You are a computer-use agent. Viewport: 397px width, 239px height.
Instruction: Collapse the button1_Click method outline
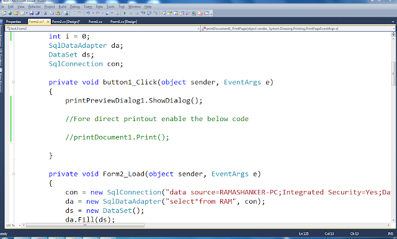coord(14,82)
